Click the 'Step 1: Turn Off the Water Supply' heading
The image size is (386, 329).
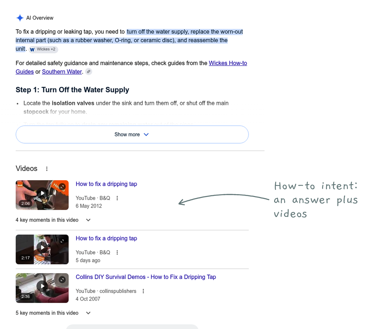72,90
